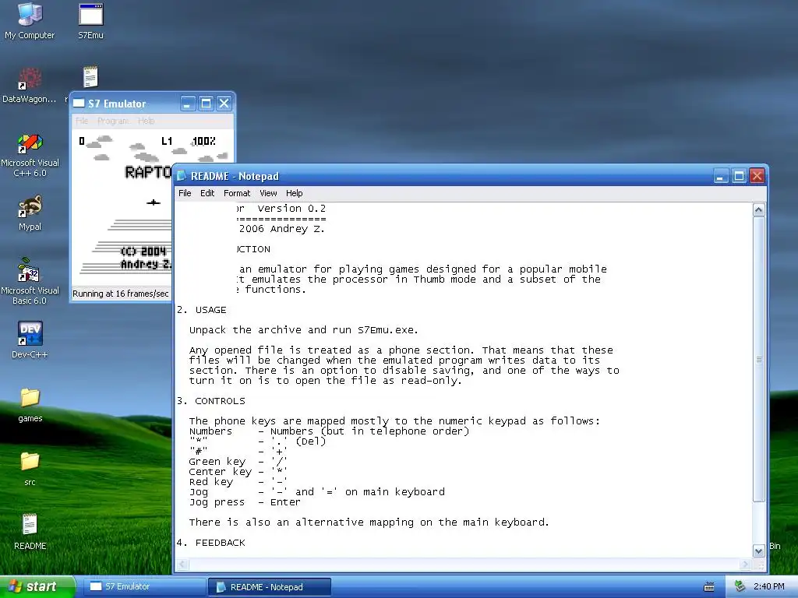
Task: Maximize the S7 Emulator window
Action: pos(206,104)
